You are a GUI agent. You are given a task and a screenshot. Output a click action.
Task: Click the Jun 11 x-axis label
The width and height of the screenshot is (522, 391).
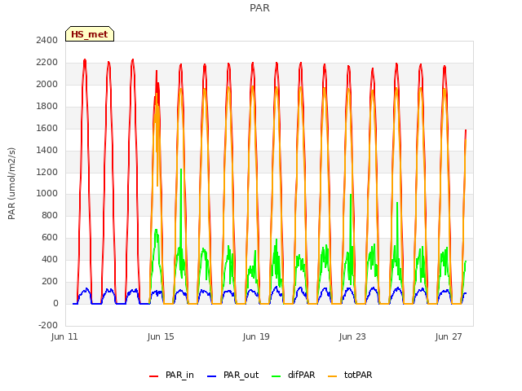click(x=64, y=336)
